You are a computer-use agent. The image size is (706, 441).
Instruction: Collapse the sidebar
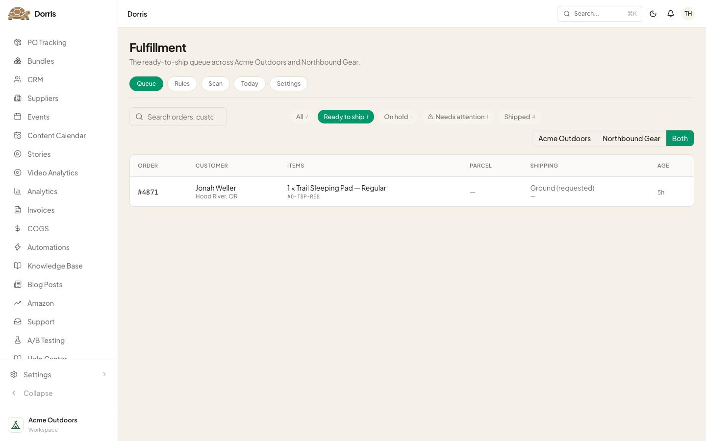pos(32,393)
